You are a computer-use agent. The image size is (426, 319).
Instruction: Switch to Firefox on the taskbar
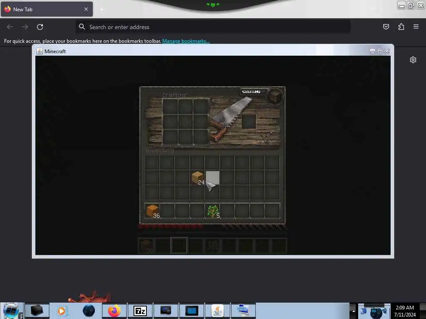(114, 311)
